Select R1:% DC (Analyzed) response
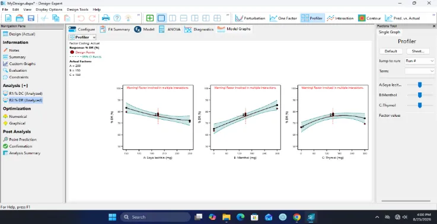Image resolution: width=437 pixels, height=224 pixels. click(x=23, y=94)
